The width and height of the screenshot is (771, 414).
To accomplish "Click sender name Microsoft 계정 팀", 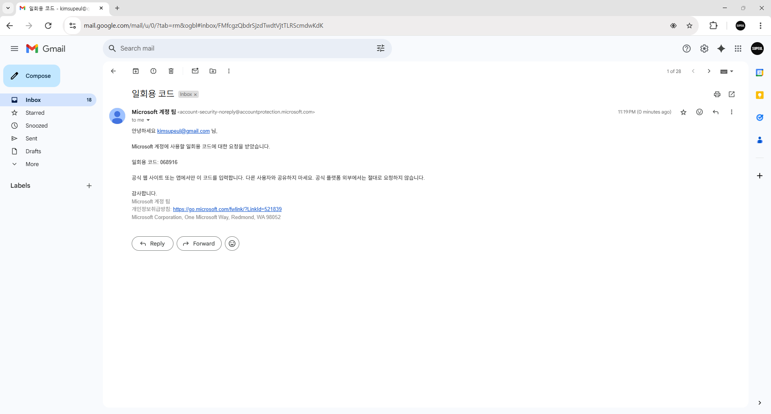I will [154, 112].
